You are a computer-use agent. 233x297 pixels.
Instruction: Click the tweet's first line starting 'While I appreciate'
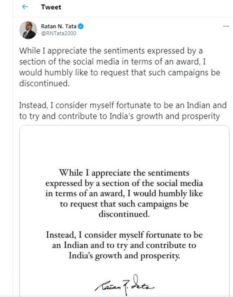click(x=111, y=51)
